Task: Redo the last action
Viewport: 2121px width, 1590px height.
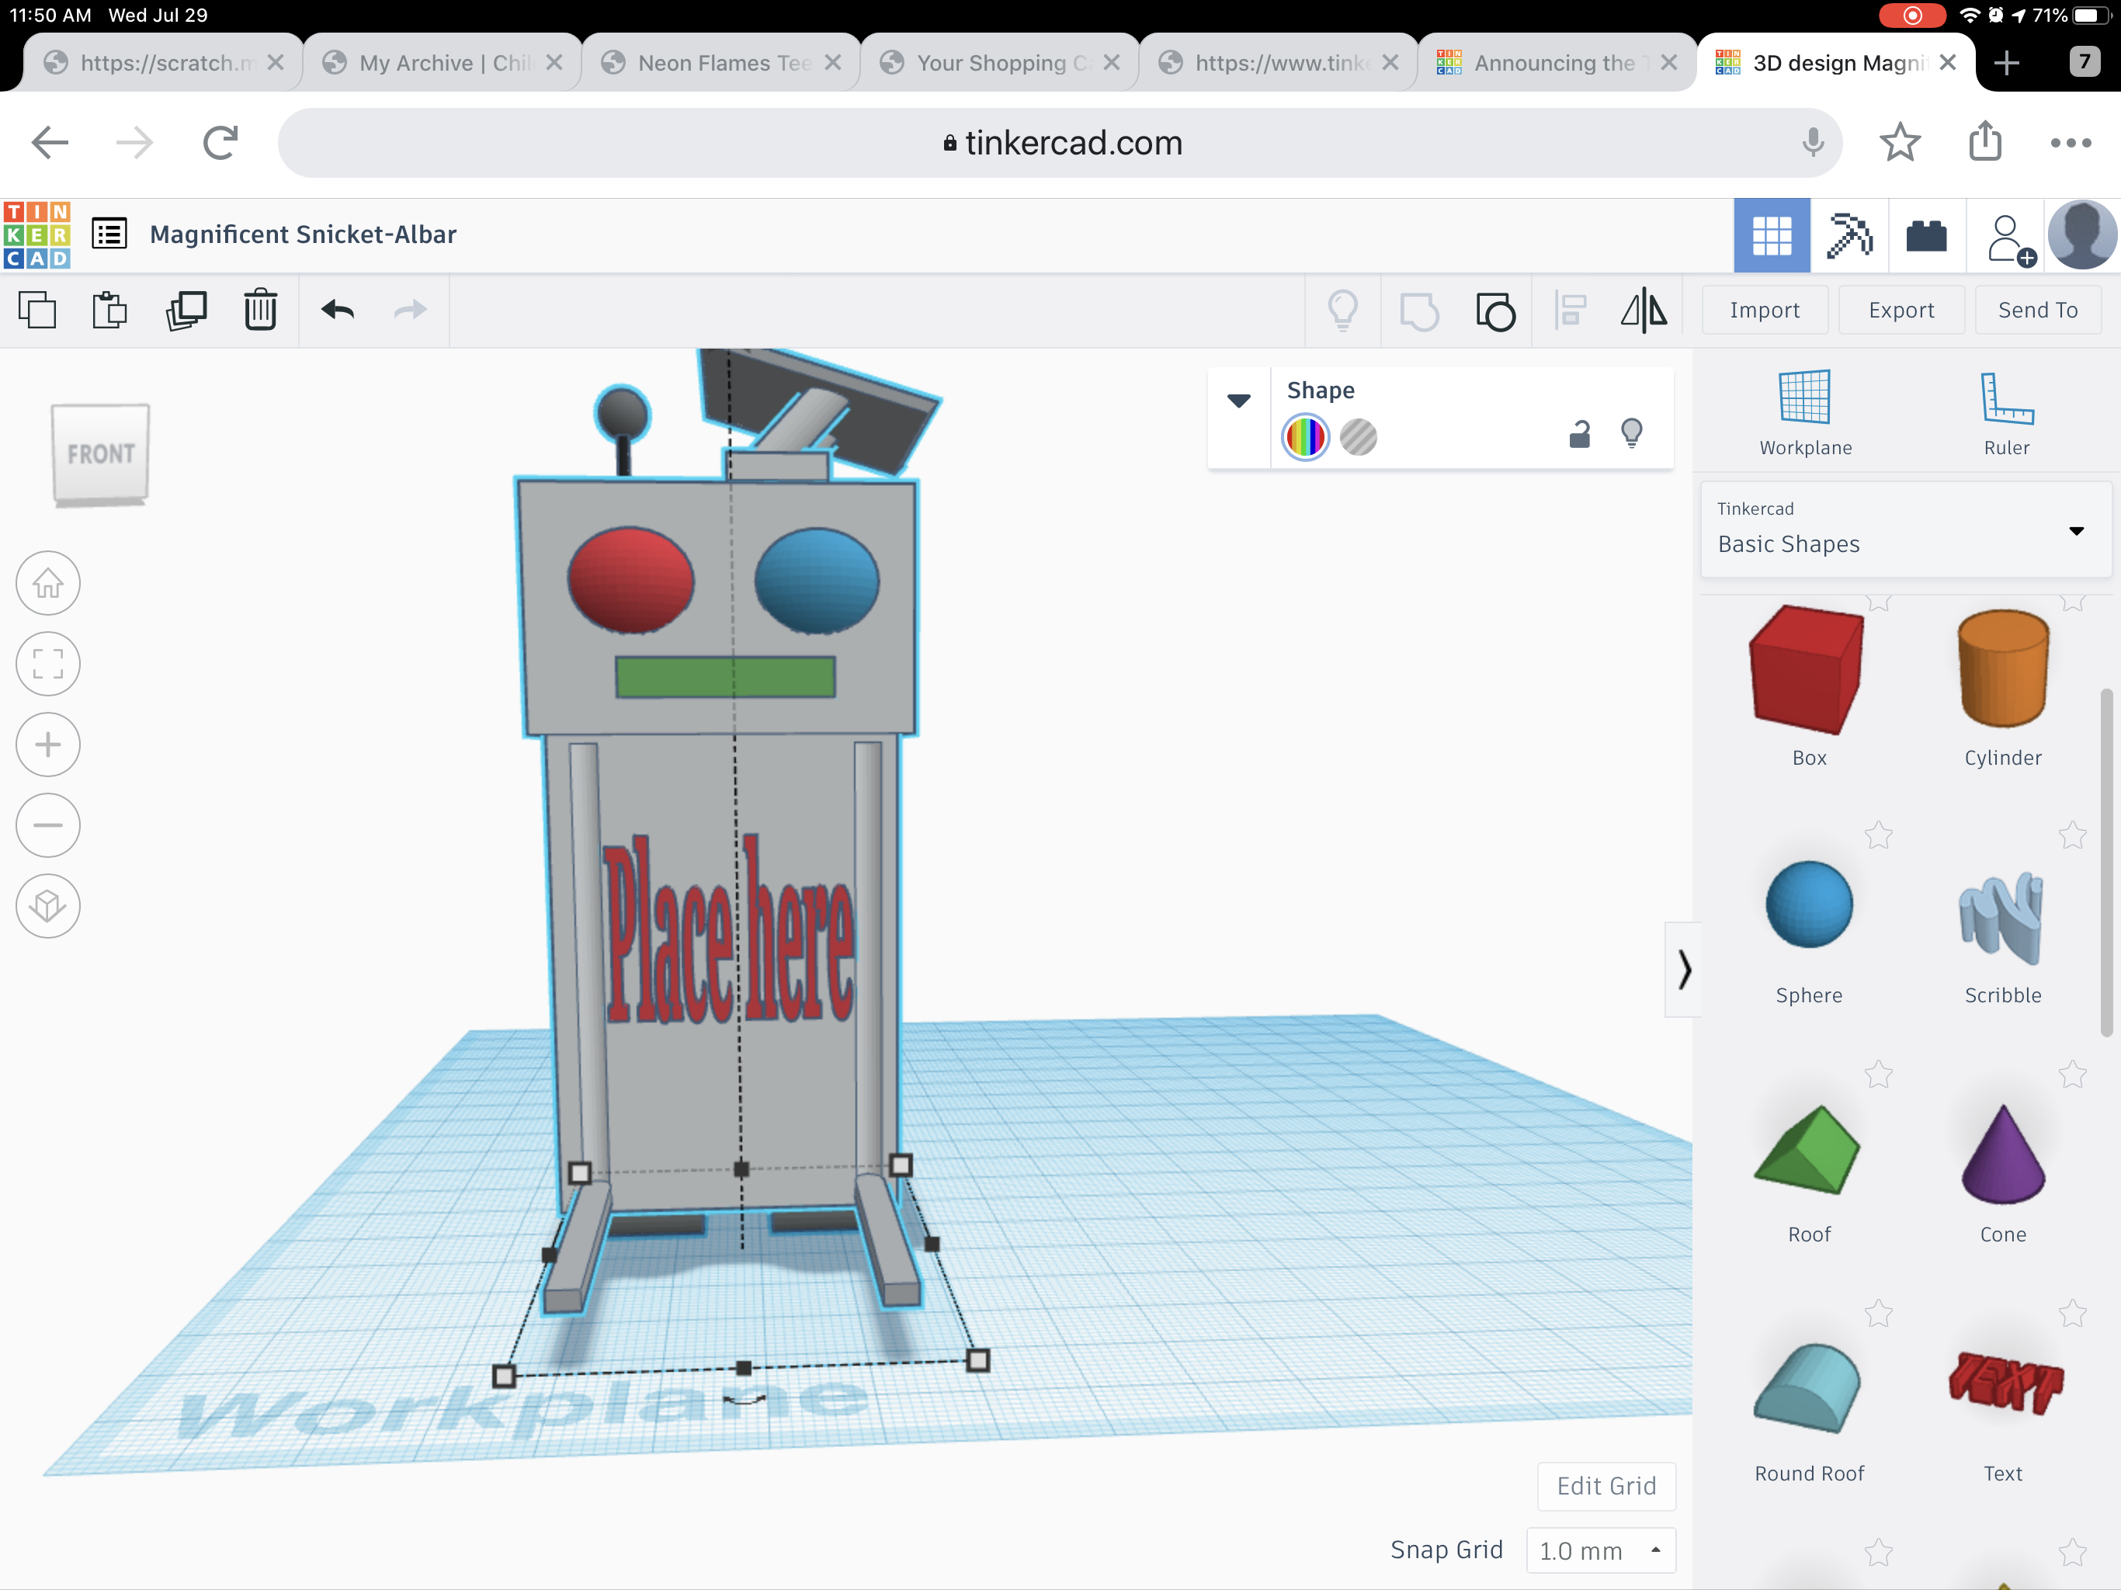Action: [x=411, y=310]
